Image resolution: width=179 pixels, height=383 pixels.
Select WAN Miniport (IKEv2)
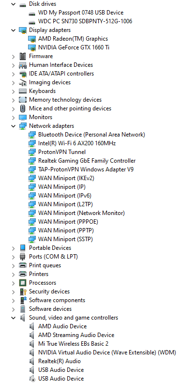click(x=66, y=178)
